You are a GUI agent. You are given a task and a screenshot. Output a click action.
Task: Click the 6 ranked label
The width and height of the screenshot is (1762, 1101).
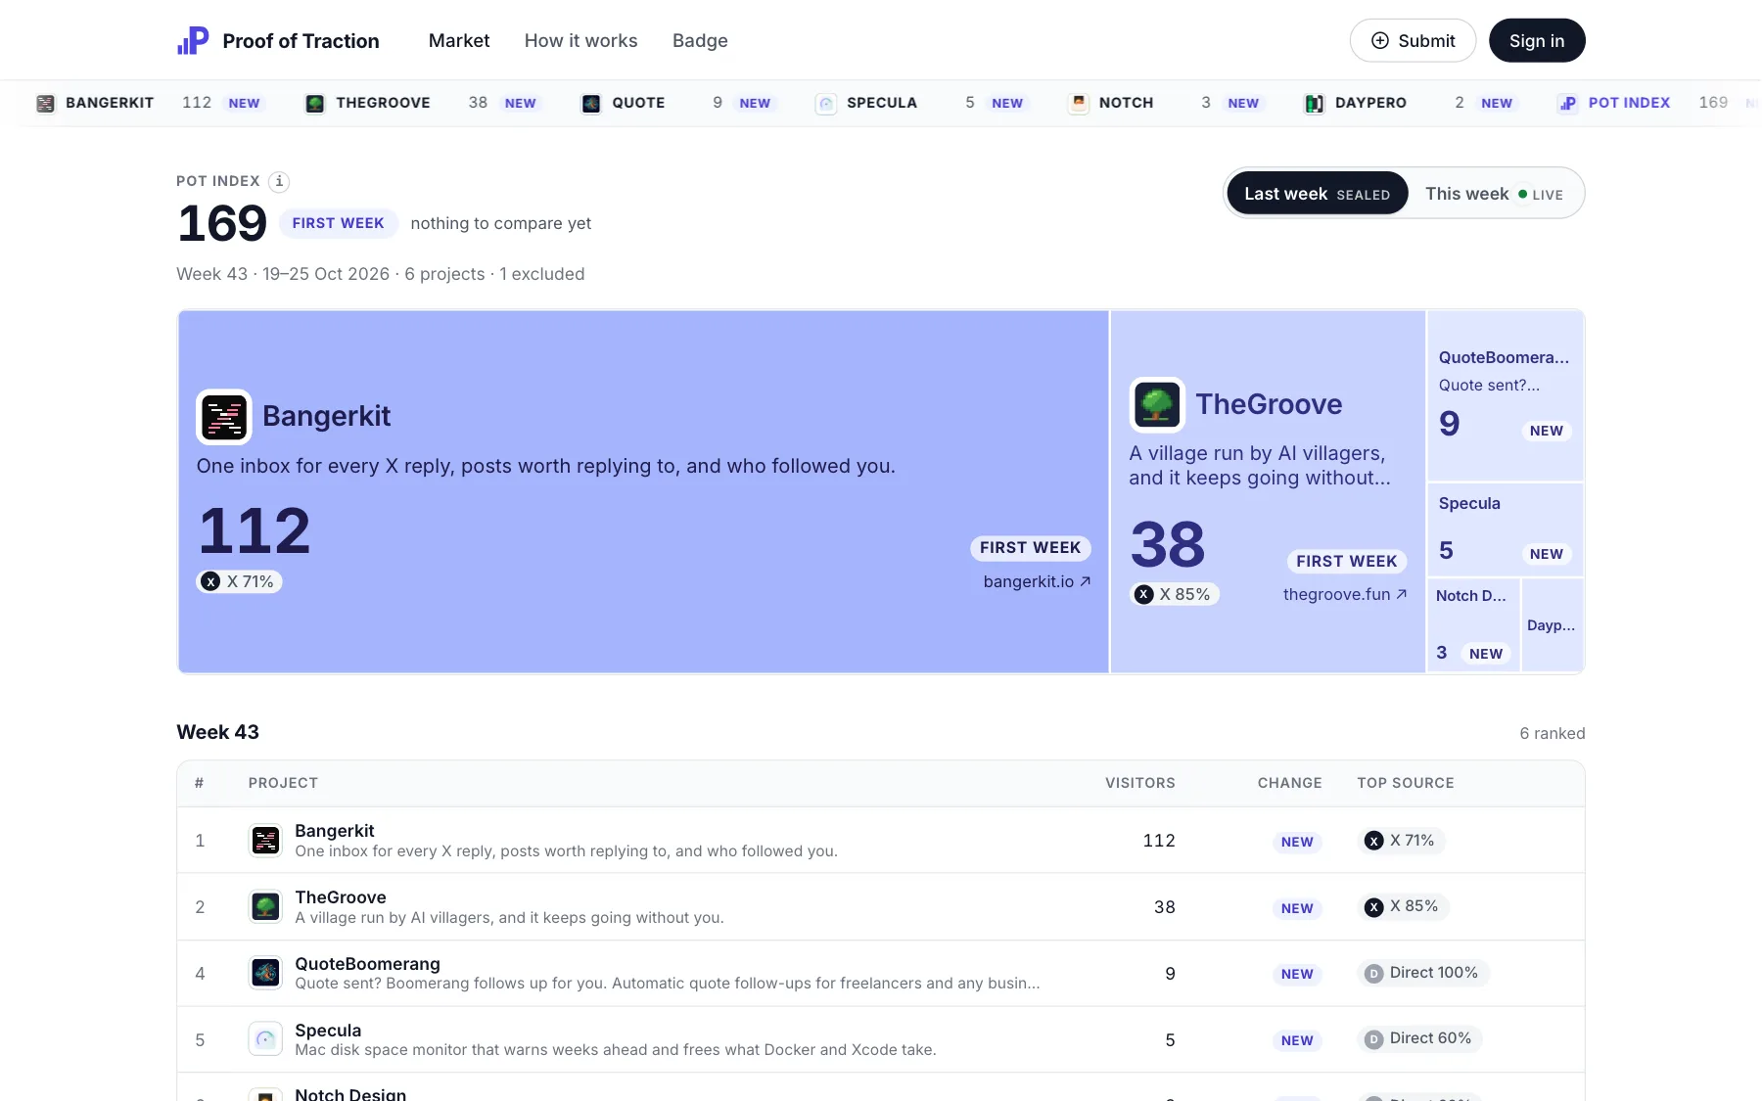click(1552, 733)
